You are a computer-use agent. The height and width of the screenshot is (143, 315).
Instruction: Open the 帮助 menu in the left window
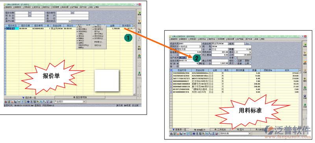pos(97,7)
